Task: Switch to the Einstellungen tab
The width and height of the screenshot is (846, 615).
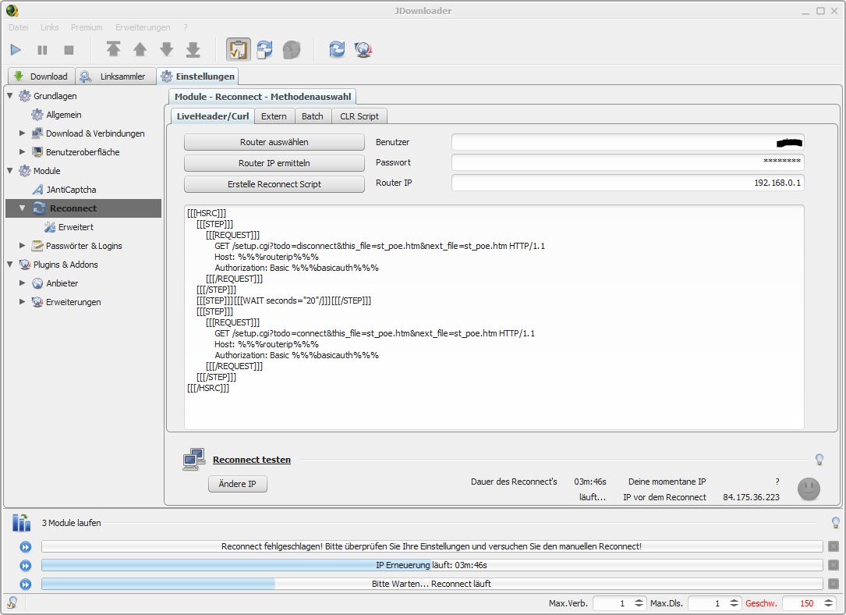Action: [197, 76]
